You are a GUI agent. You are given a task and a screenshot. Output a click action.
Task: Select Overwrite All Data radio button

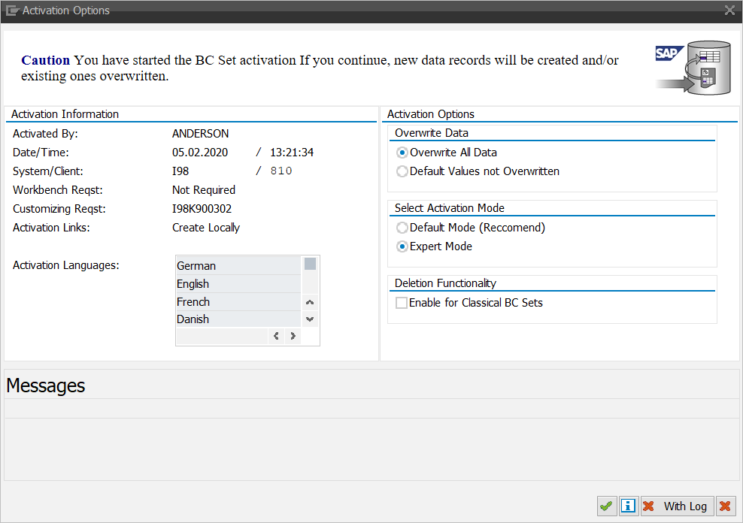402,153
